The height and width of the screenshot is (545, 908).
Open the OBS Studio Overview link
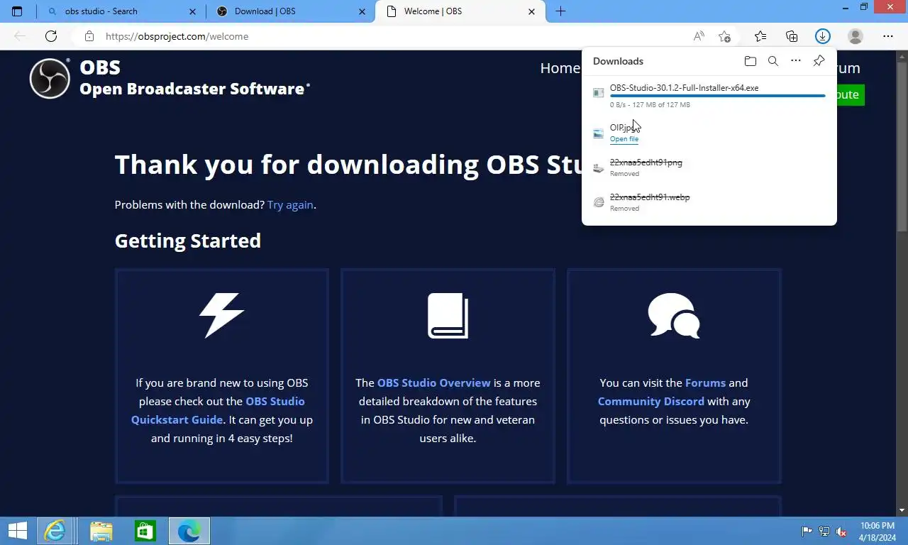coord(433,382)
